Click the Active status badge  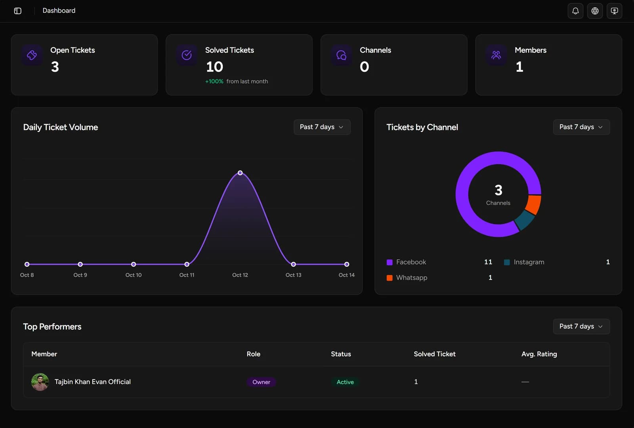point(345,382)
